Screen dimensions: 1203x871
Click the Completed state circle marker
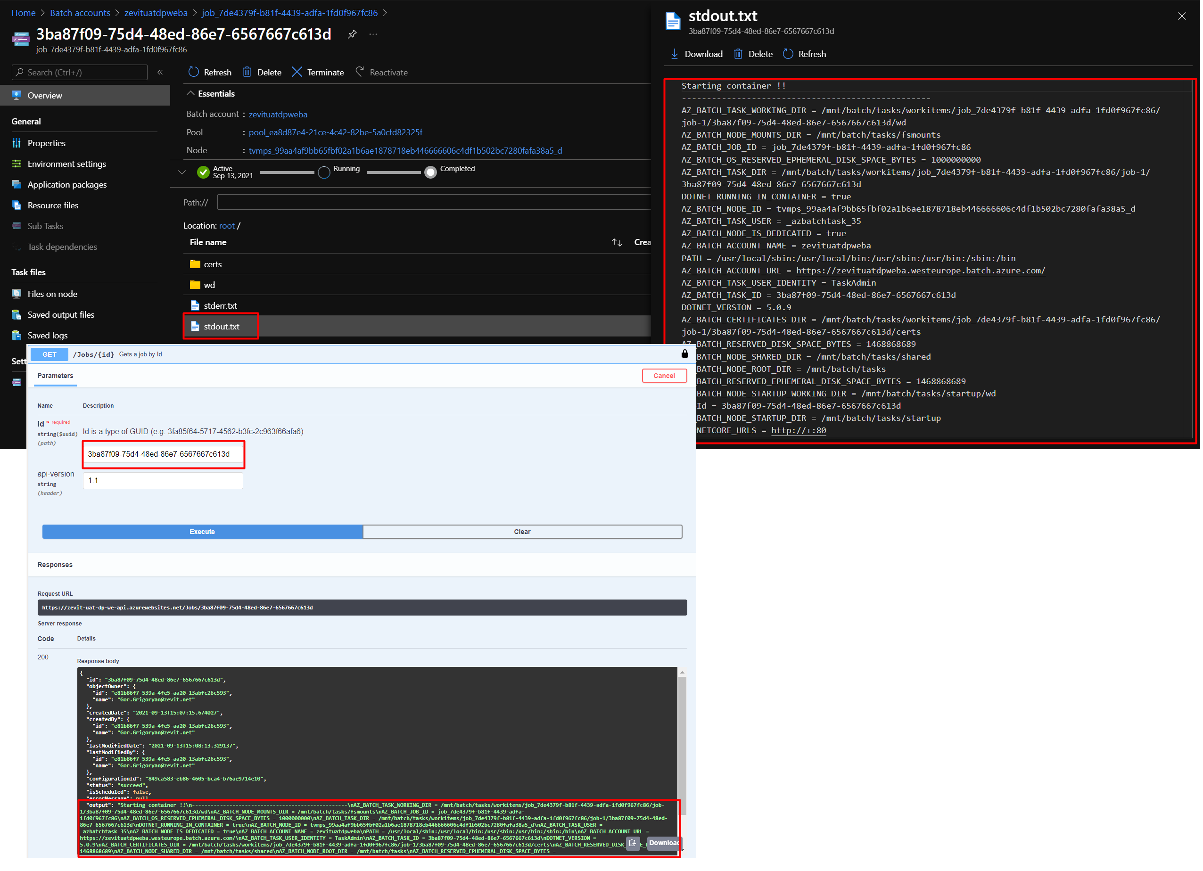click(x=431, y=173)
